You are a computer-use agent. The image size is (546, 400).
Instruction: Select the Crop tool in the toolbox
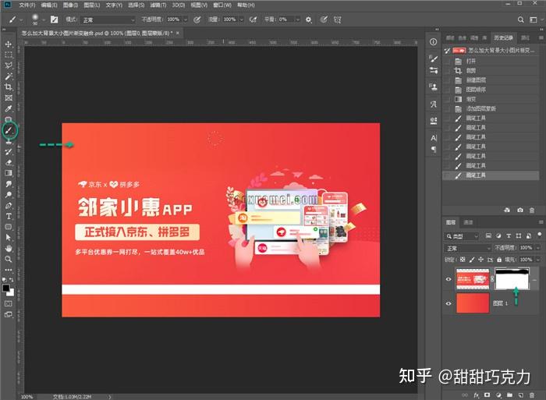[9, 87]
